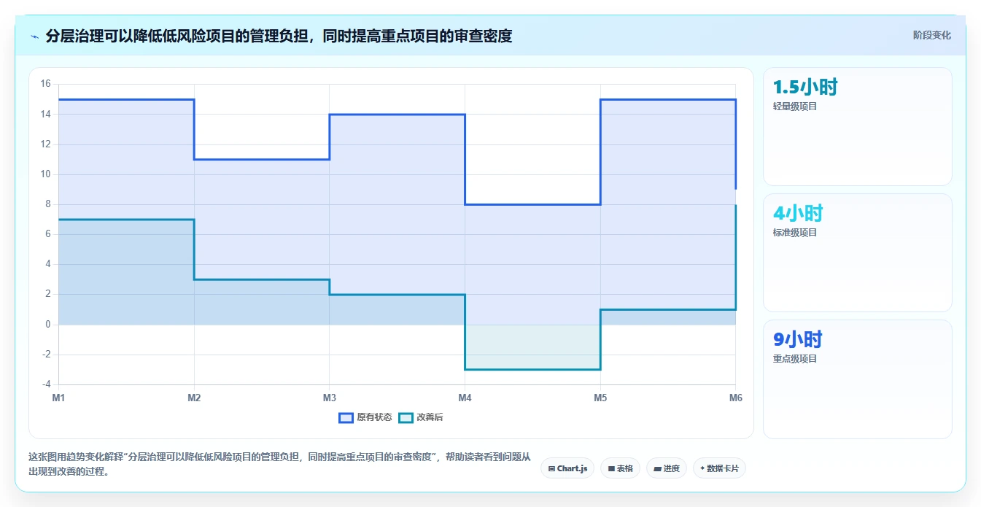Click the 进度 tag
The width and height of the screenshot is (981, 507).
pos(667,468)
